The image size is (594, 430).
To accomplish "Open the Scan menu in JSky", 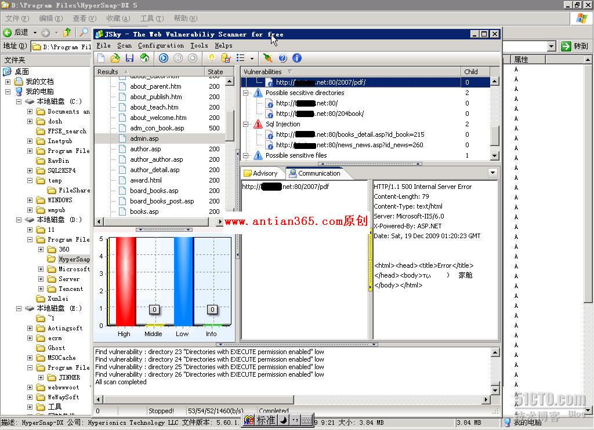I will point(124,45).
